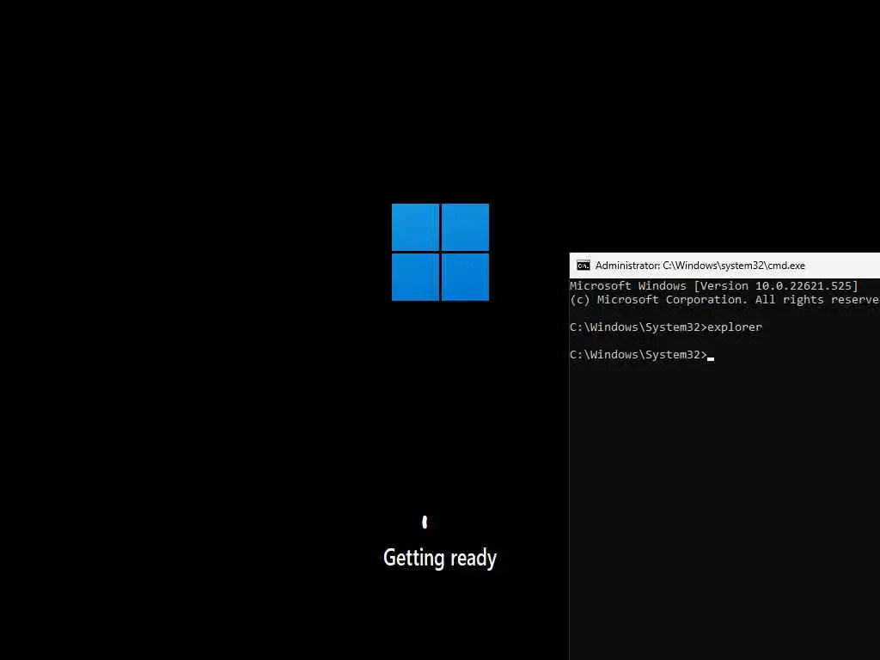Click the 'Getting ready' text

(440, 559)
